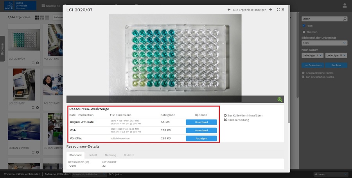The image size is (352, 178).
Task: Click the Suchen button
Action: pyautogui.click(x=336, y=65)
